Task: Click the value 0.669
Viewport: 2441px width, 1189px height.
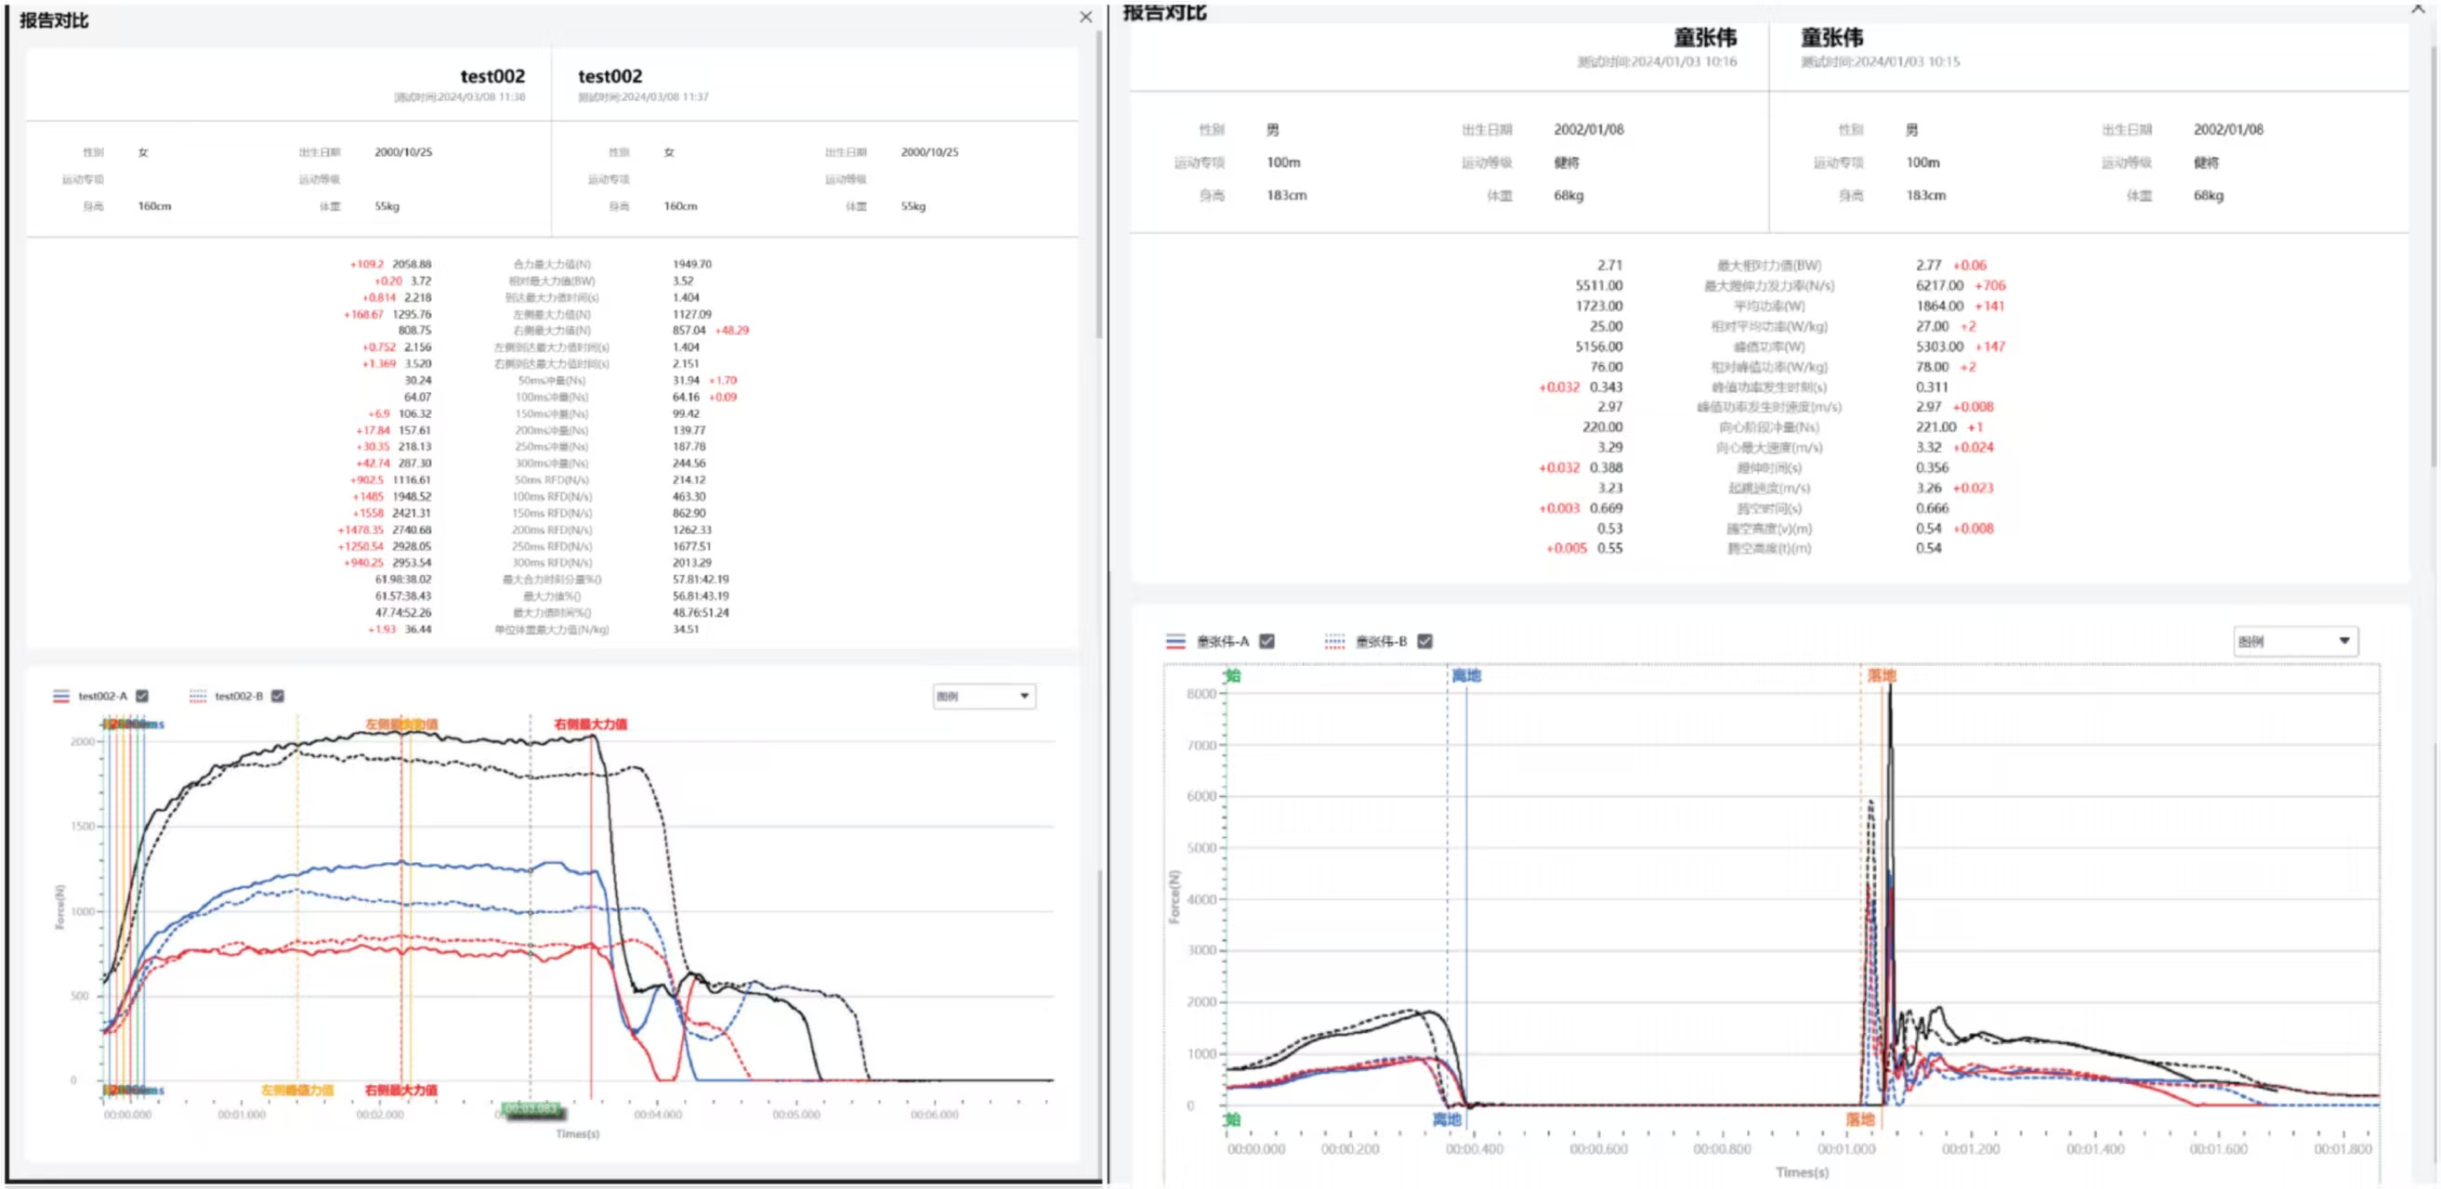Action: [x=1607, y=508]
